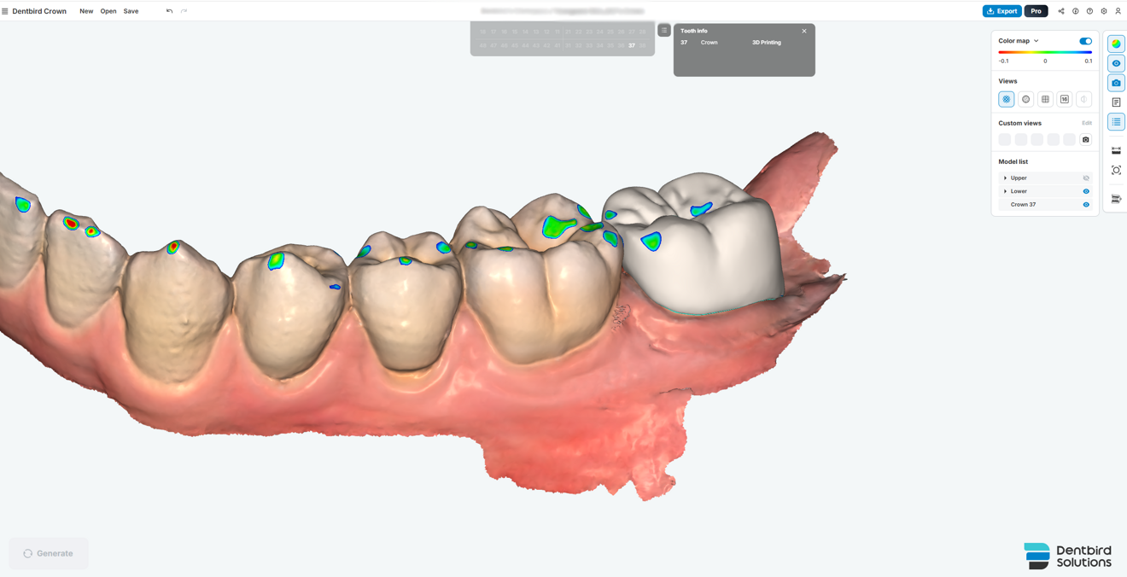
Task: Click the measurement ruler icon
Action: click(1115, 149)
